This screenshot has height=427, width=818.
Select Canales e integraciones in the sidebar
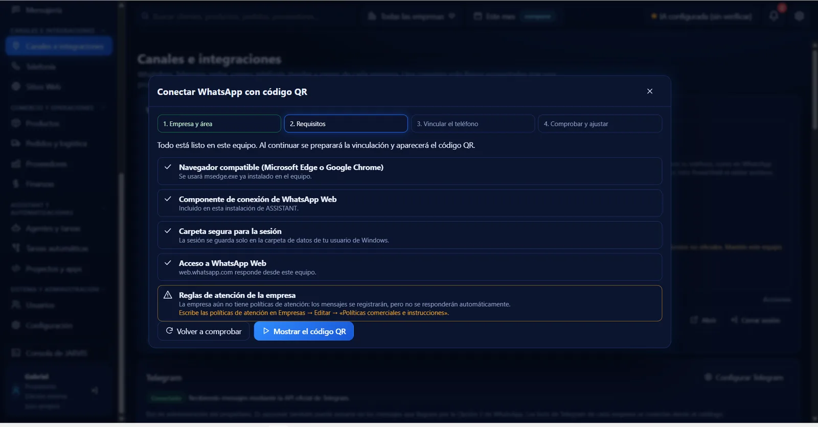pyautogui.click(x=59, y=46)
